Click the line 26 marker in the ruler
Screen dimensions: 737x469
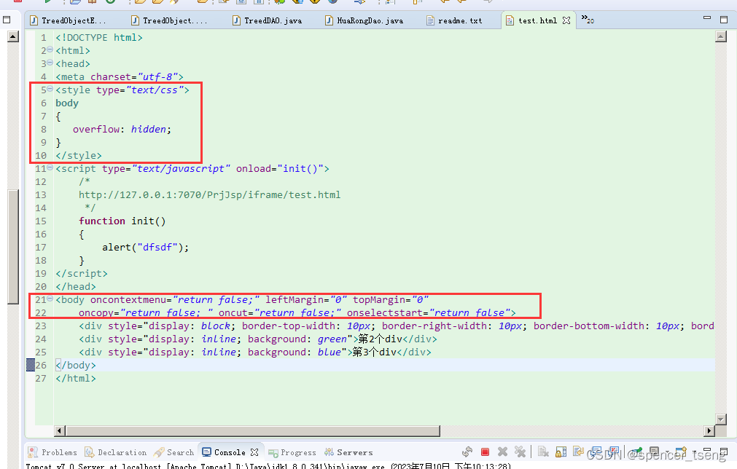tap(31, 365)
